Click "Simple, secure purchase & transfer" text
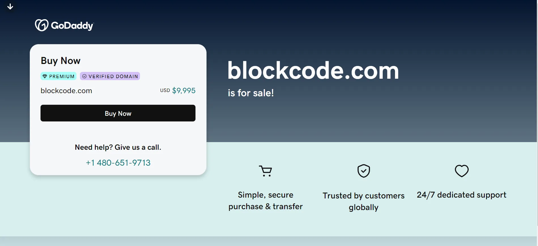Viewport: 538px width, 246px height. click(265, 201)
